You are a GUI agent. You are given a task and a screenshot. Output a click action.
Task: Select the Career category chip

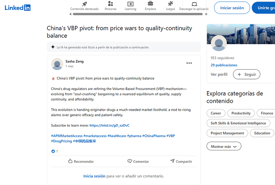pos(216,113)
